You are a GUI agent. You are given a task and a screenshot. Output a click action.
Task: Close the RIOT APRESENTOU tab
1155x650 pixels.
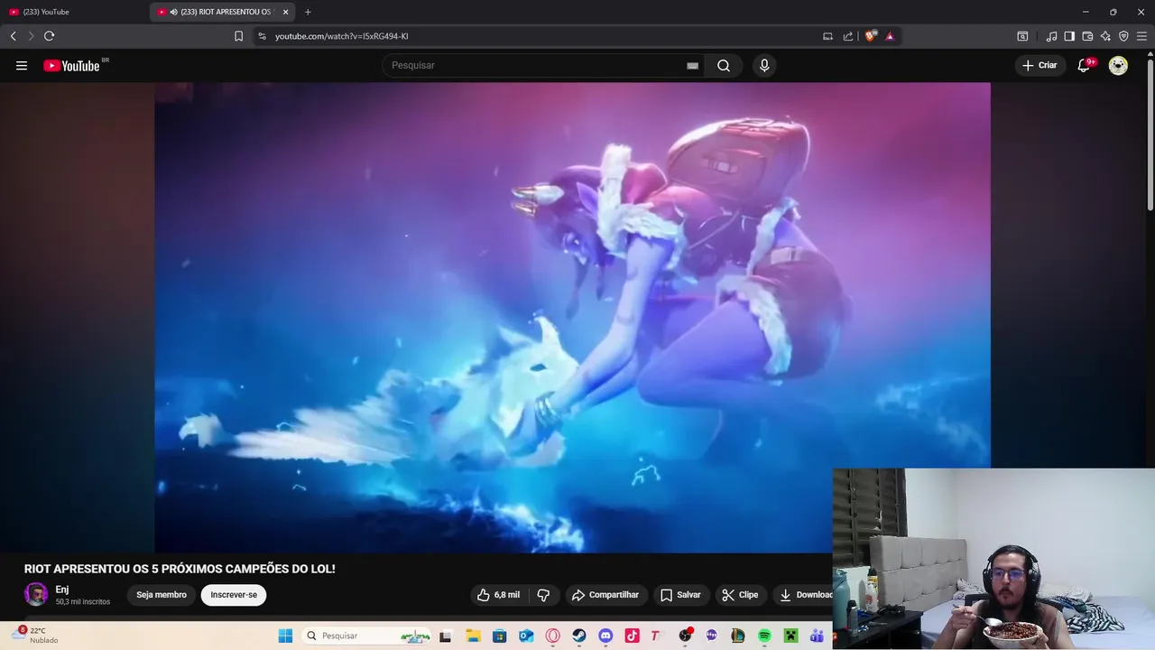pos(285,12)
